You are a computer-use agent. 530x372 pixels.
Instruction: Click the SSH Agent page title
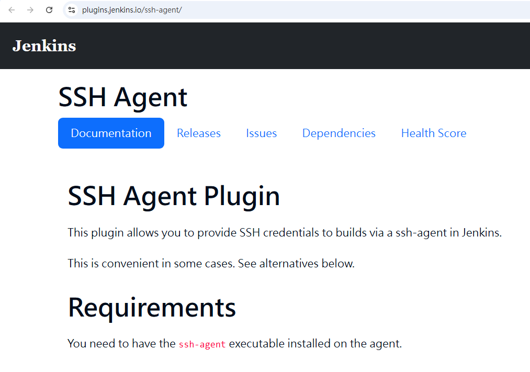tap(123, 97)
